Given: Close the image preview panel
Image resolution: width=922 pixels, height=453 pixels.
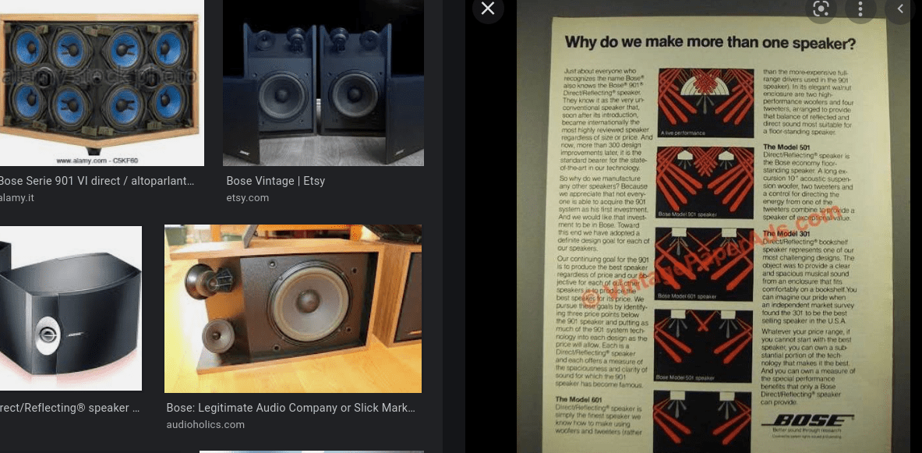Looking at the screenshot, I should 487,9.
